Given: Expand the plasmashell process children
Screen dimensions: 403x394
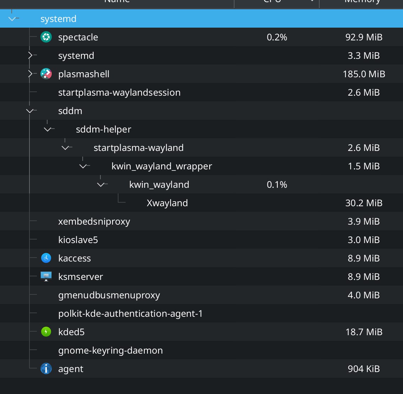Looking at the screenshot, I should click(30, 74).
